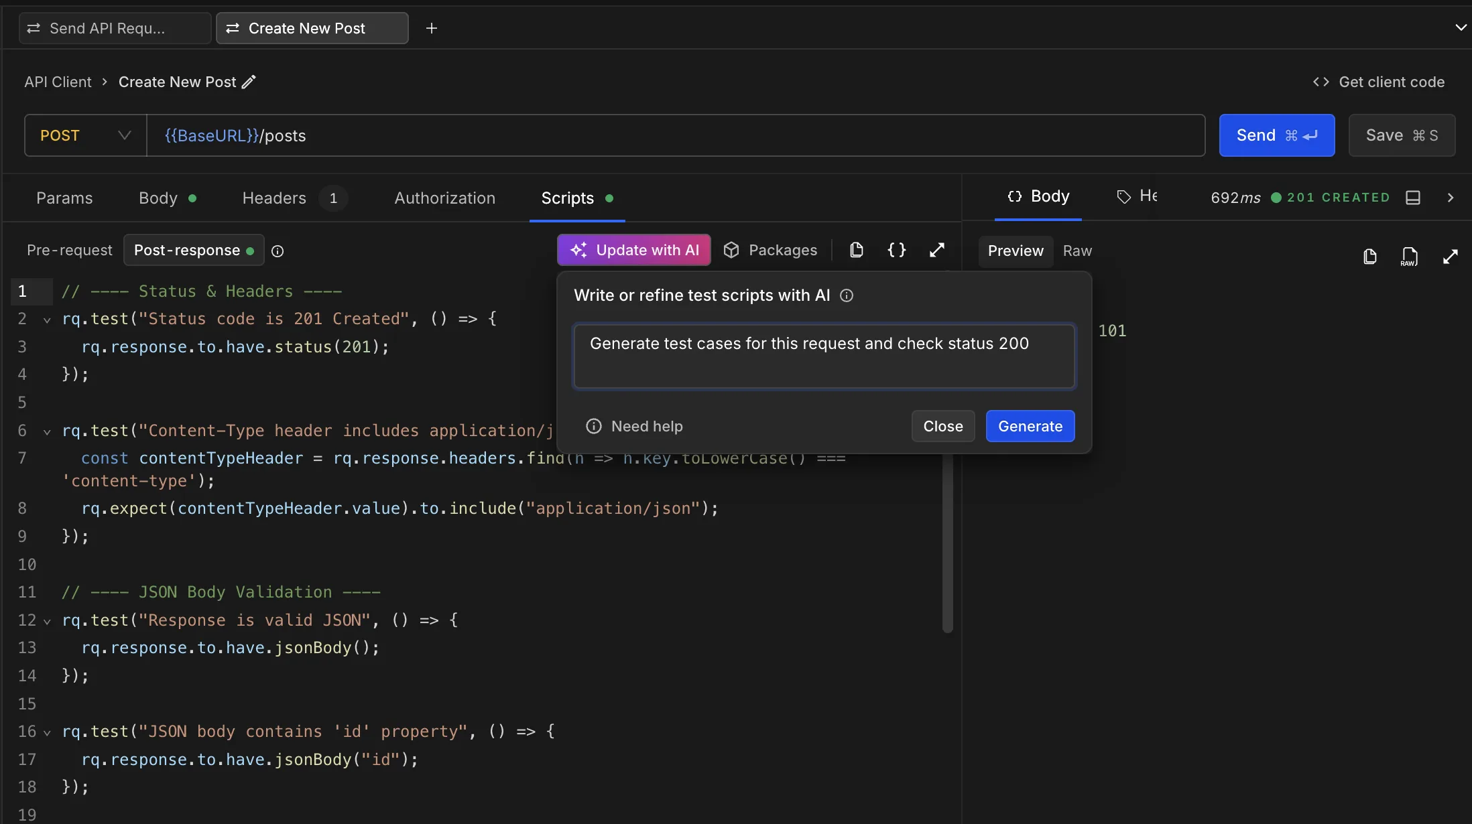The width and height of the screenshot is (1472, 824).
Task: Download the RAW response file
Action: coord(1409,256)
